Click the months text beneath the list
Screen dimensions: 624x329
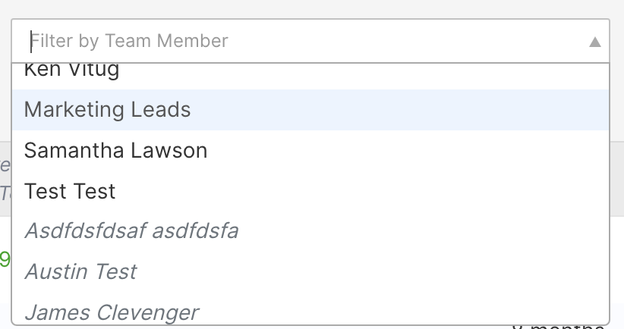[x=558, y=327]
